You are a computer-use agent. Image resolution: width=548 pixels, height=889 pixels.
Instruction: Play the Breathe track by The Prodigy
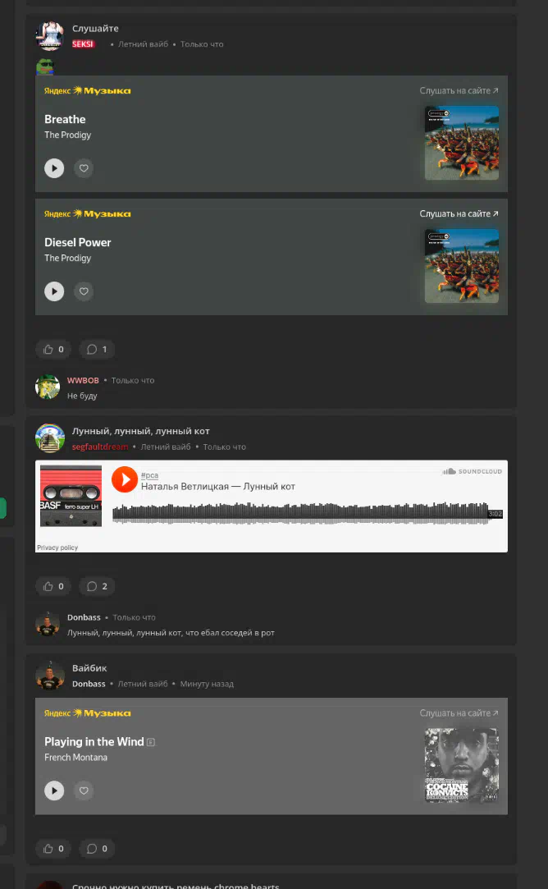[54, 168]
